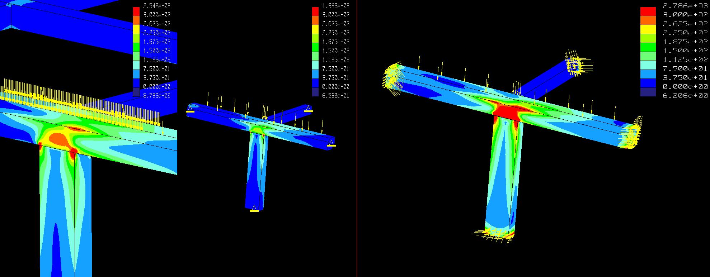The image size is (710, 277).
Task: Choose the bright green swatch in the 2.786e+03 legend
Action: click(x=648, y=47)
